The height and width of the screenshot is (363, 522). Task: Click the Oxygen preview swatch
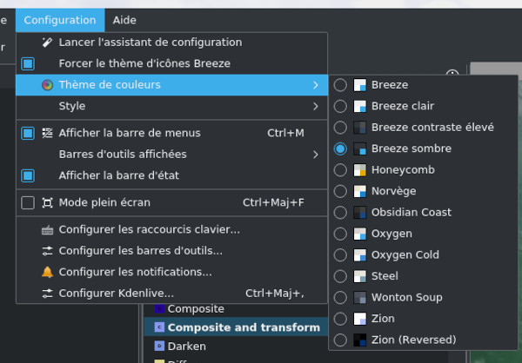360,234
